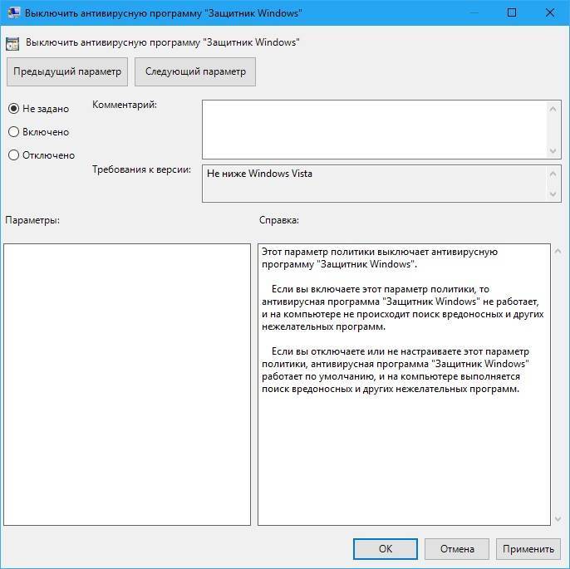This screenshot has width=570, height=569.
Task: Click the window system icon in title bar
Action: [13, 12]
